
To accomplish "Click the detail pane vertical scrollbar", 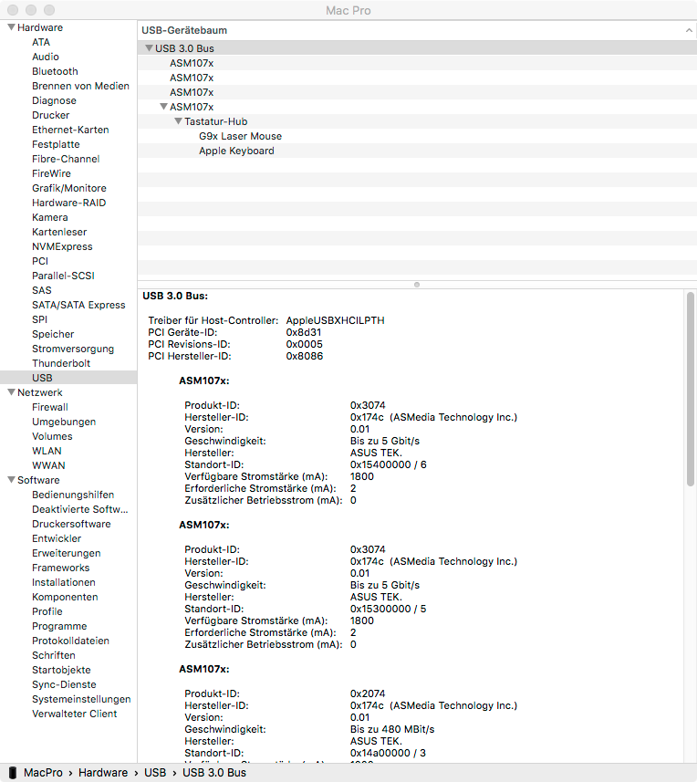I will [x=691, y=389].
